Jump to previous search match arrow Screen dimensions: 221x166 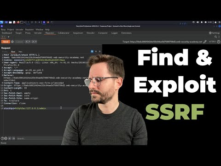tap(10, 138)
